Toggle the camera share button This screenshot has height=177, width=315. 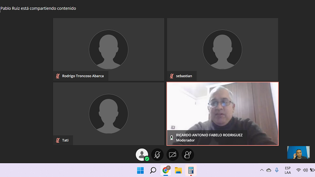(x=172, y=155)
